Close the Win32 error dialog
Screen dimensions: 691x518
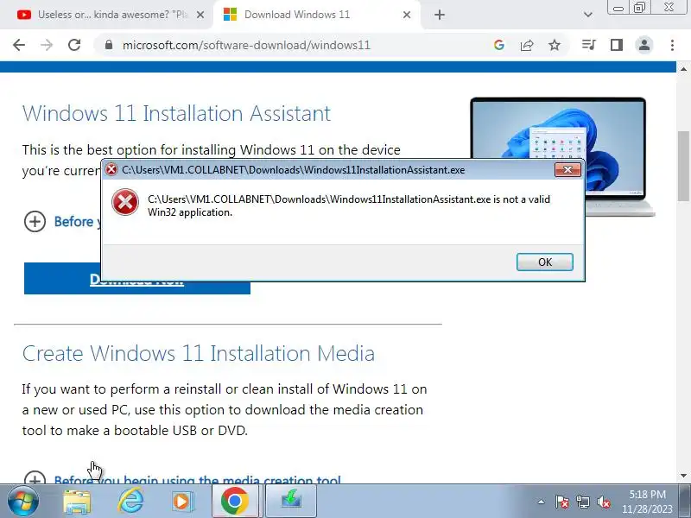[567, 169]
